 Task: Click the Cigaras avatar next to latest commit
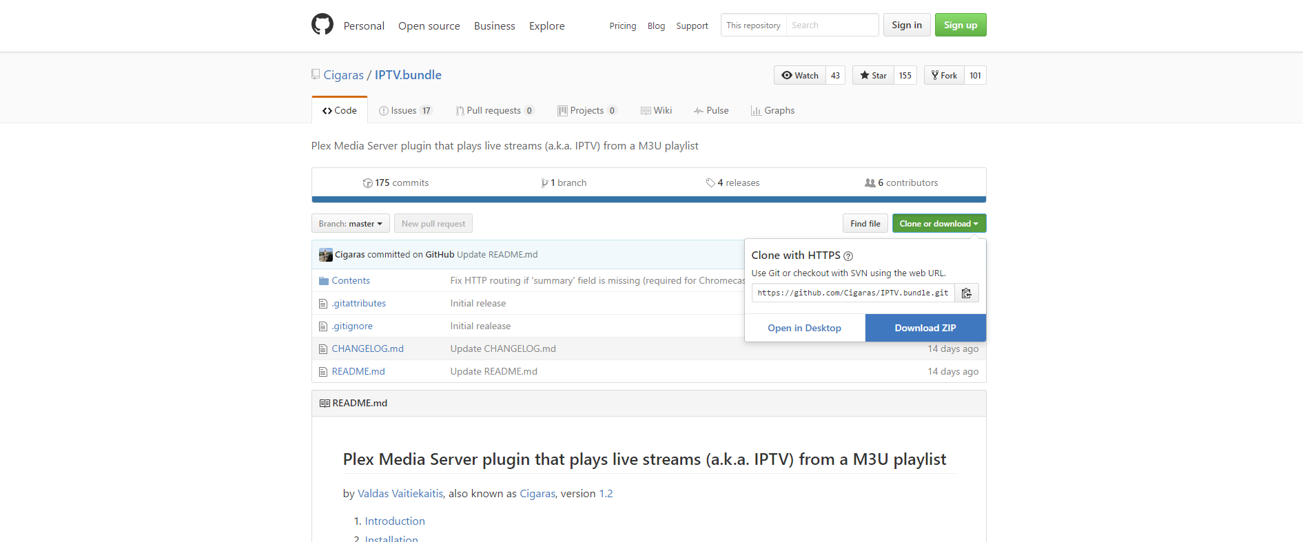326,255
